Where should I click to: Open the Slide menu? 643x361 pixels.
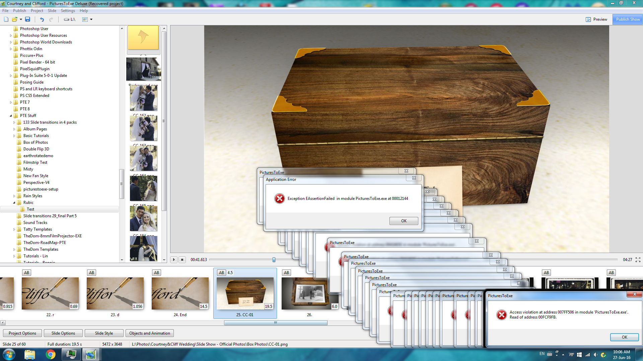click(52, 11)
